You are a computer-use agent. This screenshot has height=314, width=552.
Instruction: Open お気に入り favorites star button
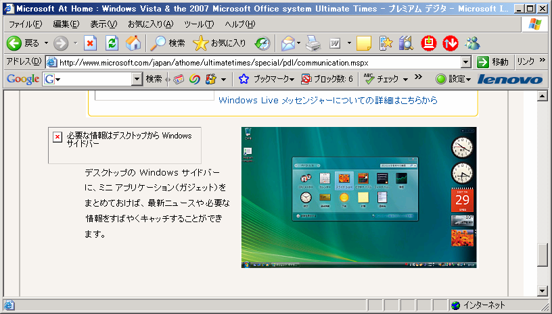(x=219, y=43)
